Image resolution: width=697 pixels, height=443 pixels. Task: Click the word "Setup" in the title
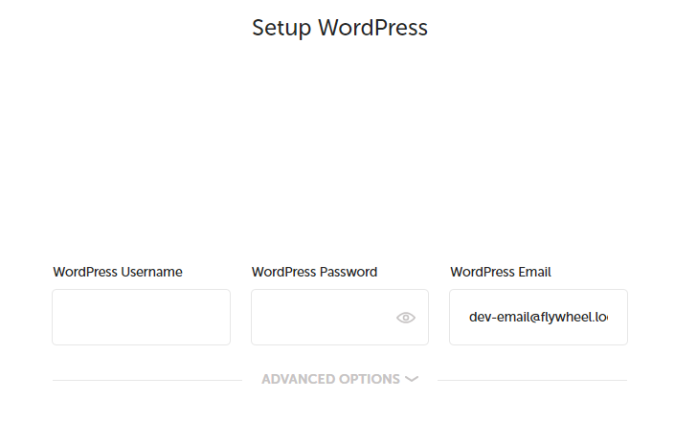tap(281, 29)
